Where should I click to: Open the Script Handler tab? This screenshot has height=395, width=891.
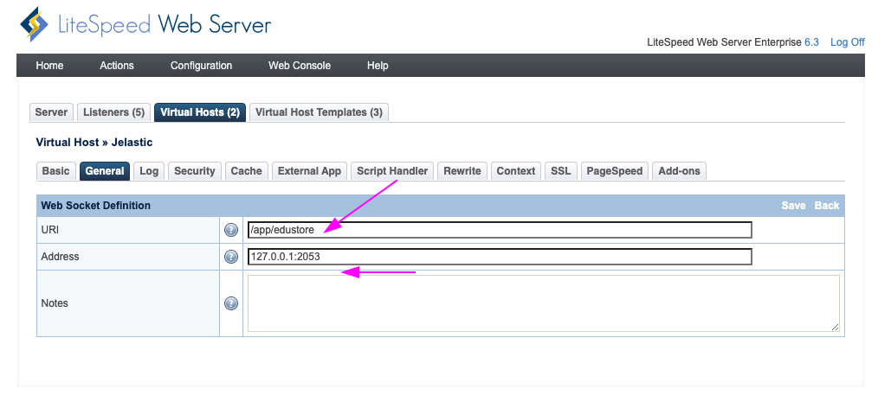(x=392, y=171)
